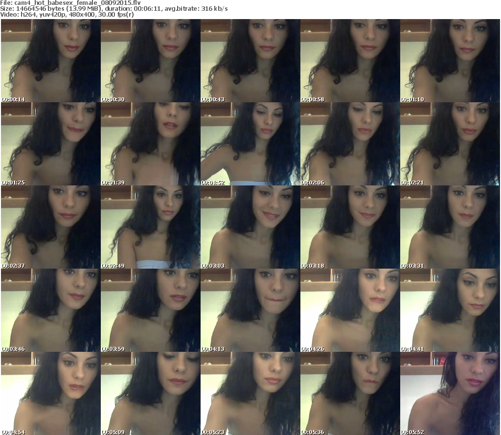Select the frame labeled 00:04:26
This screenshot has width=501, height=435.
point(350,310)
